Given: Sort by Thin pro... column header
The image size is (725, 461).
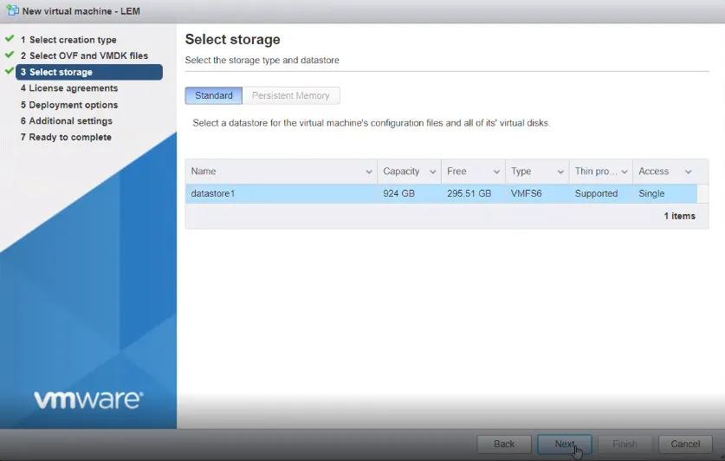Looking at the screenshot, I should pos(596,172).
